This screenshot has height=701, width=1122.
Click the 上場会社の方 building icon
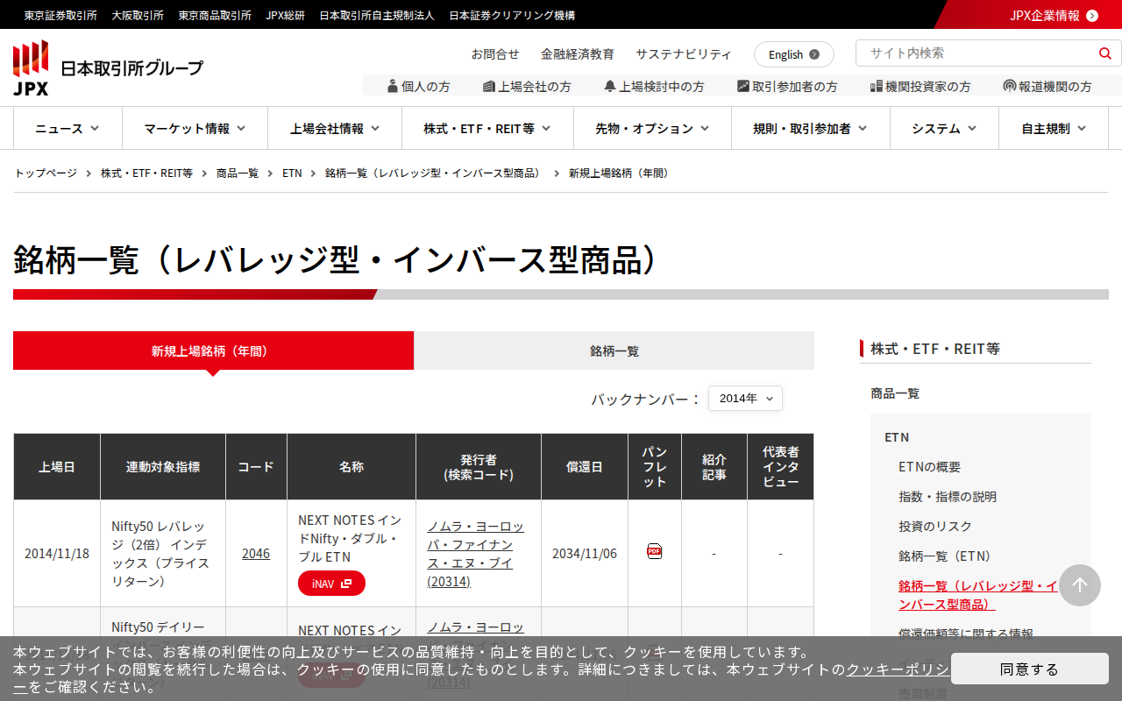[x=489, y=86]
